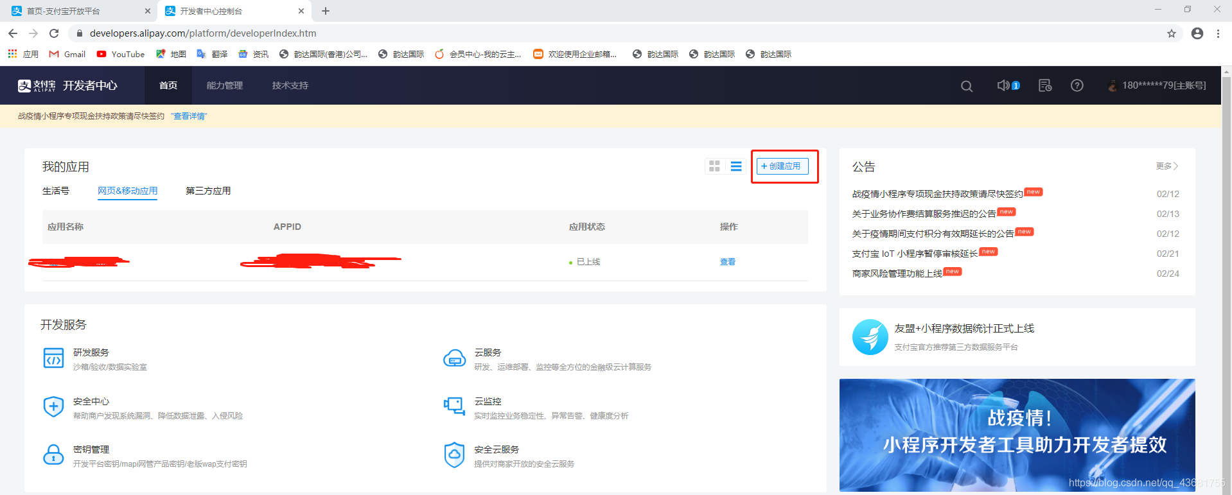Go forward in browser history

tap(33, 33)
